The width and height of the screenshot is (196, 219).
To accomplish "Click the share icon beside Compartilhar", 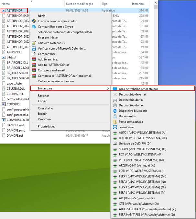I will pyautogui.click(x=34, y=54).
